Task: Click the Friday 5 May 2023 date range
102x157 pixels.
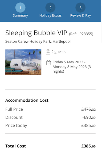Action: point(72,67)
